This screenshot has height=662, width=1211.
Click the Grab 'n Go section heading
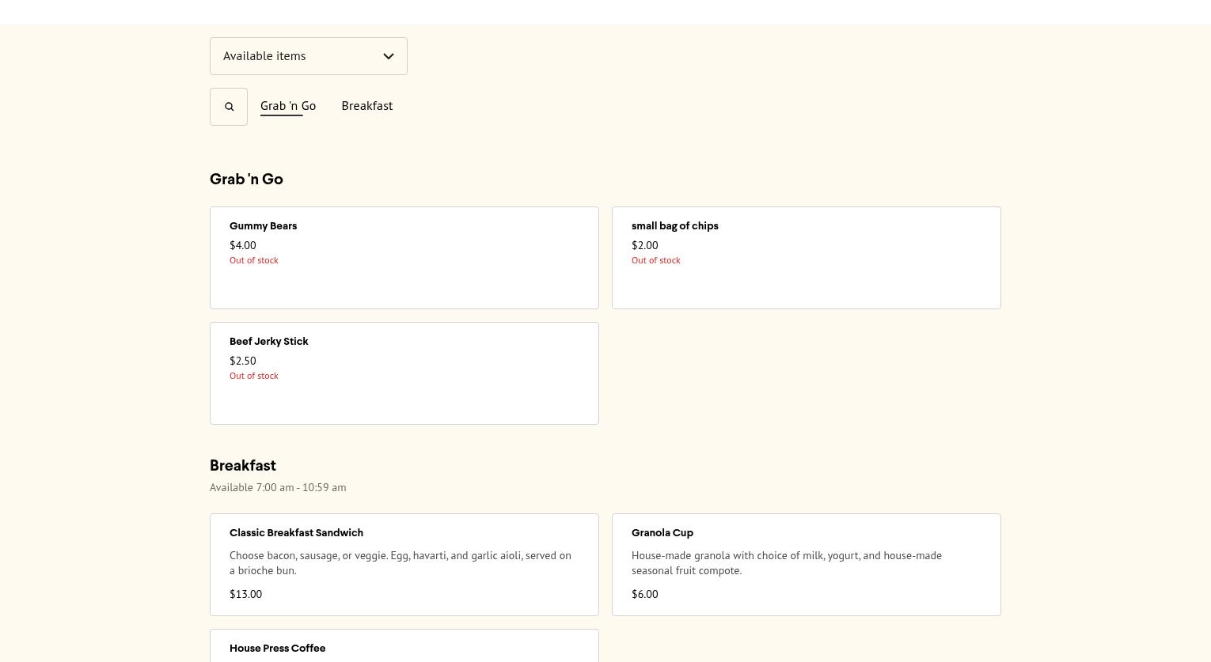(x=246, y=180)
